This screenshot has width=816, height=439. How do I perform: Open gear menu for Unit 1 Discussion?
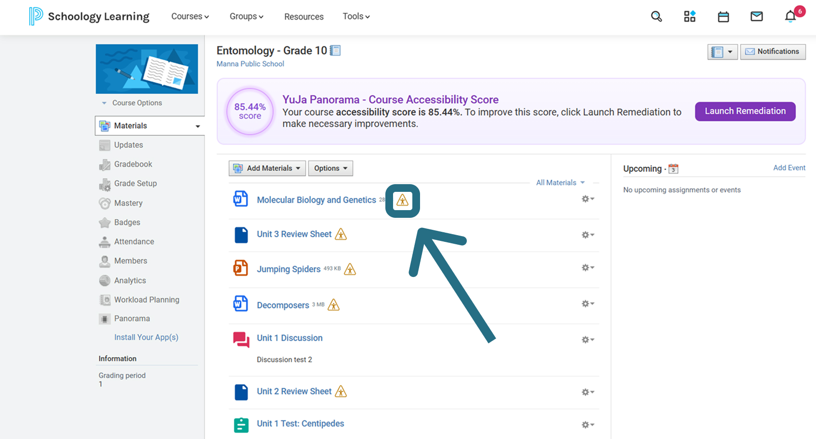pyautogui.click(x=588, y=339)
